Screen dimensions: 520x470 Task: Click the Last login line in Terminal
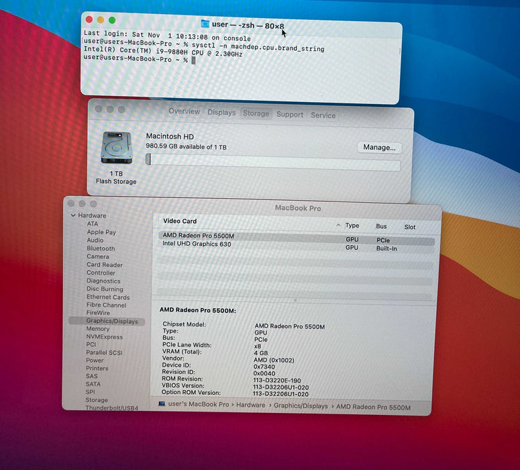(x=167, y=35)
